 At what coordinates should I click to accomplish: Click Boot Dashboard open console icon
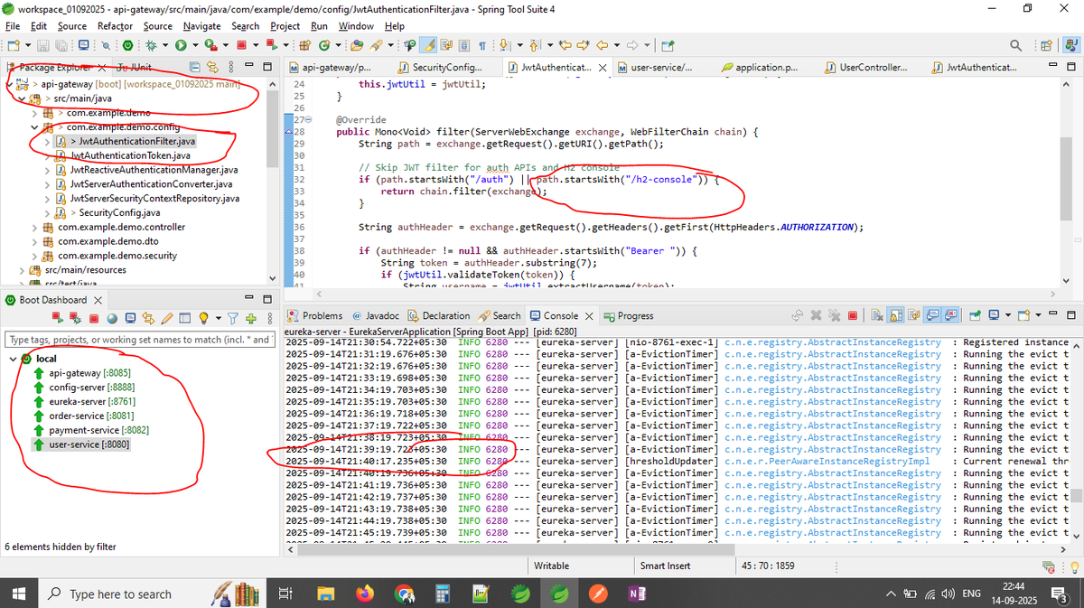click(x=131, y=317)
